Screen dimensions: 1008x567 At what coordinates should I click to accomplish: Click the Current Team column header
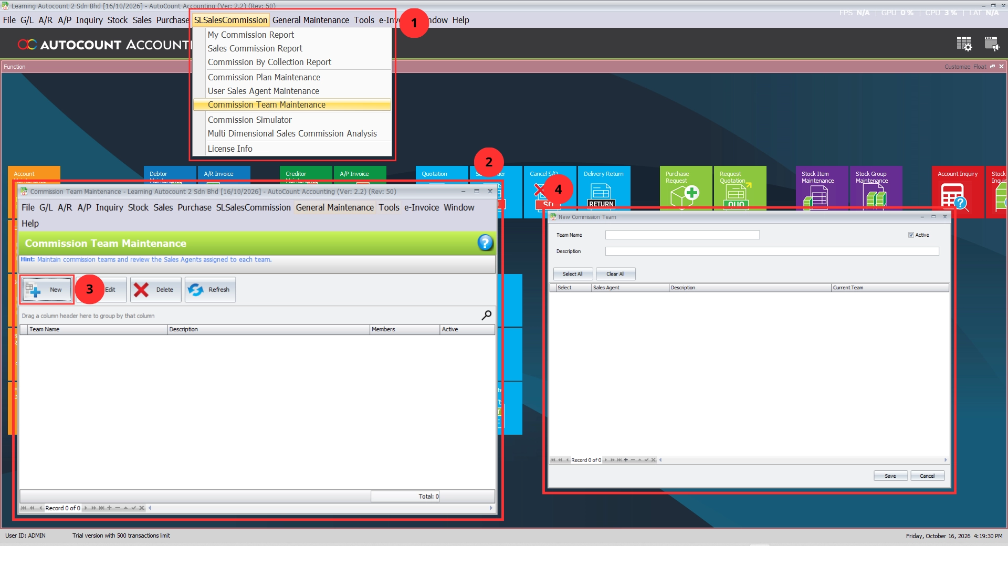tap(890, 288)
